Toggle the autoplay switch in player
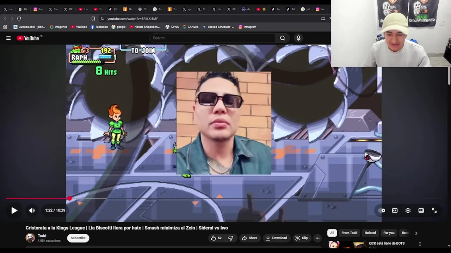 (x=382, y=210)
